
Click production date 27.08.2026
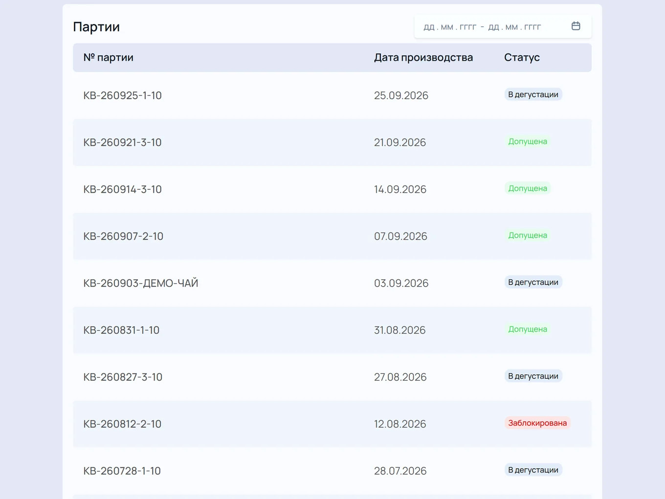point(400,377)
